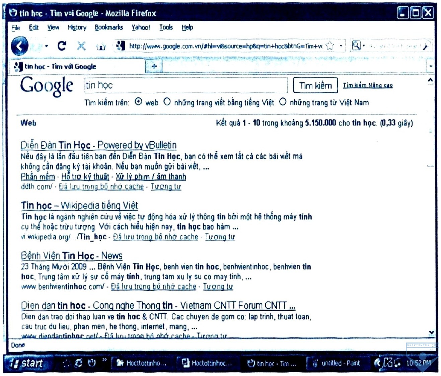
Task: Open cached copy link for the Wikipedia result
Action: [156, 237]
